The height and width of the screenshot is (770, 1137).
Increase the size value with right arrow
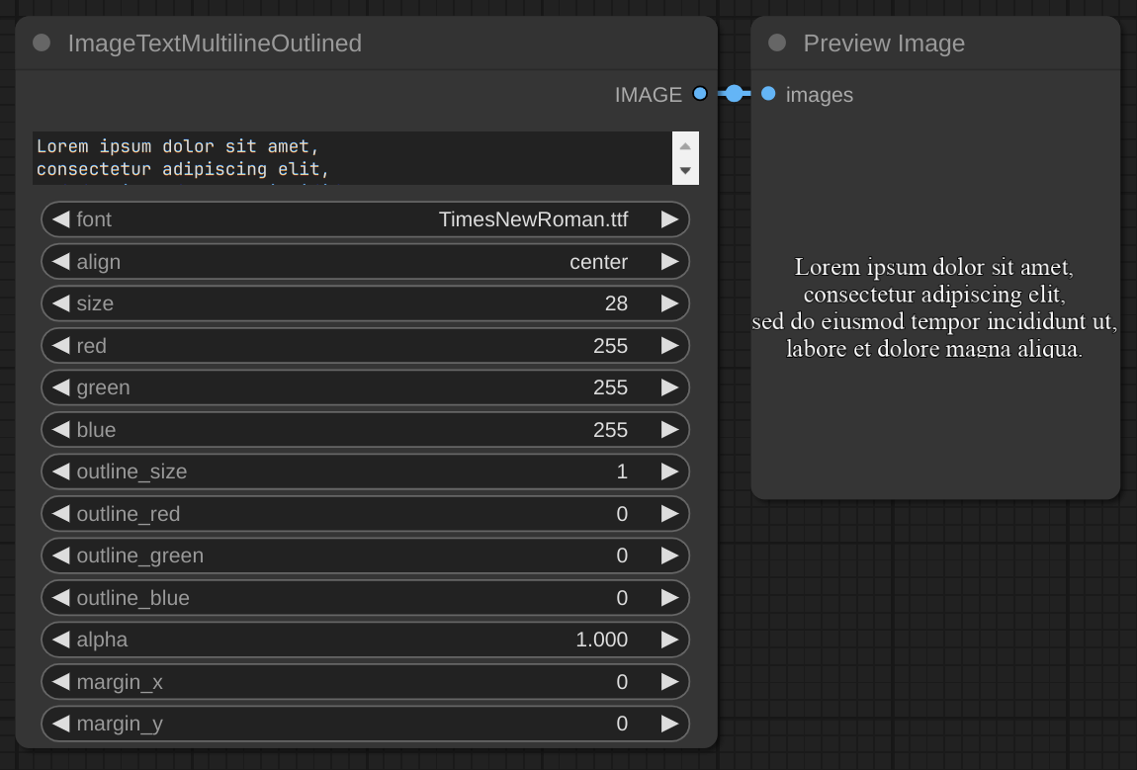point(669,303)
